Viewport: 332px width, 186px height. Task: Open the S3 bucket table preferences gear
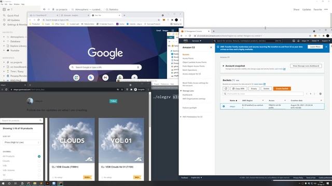coord(321,94)
